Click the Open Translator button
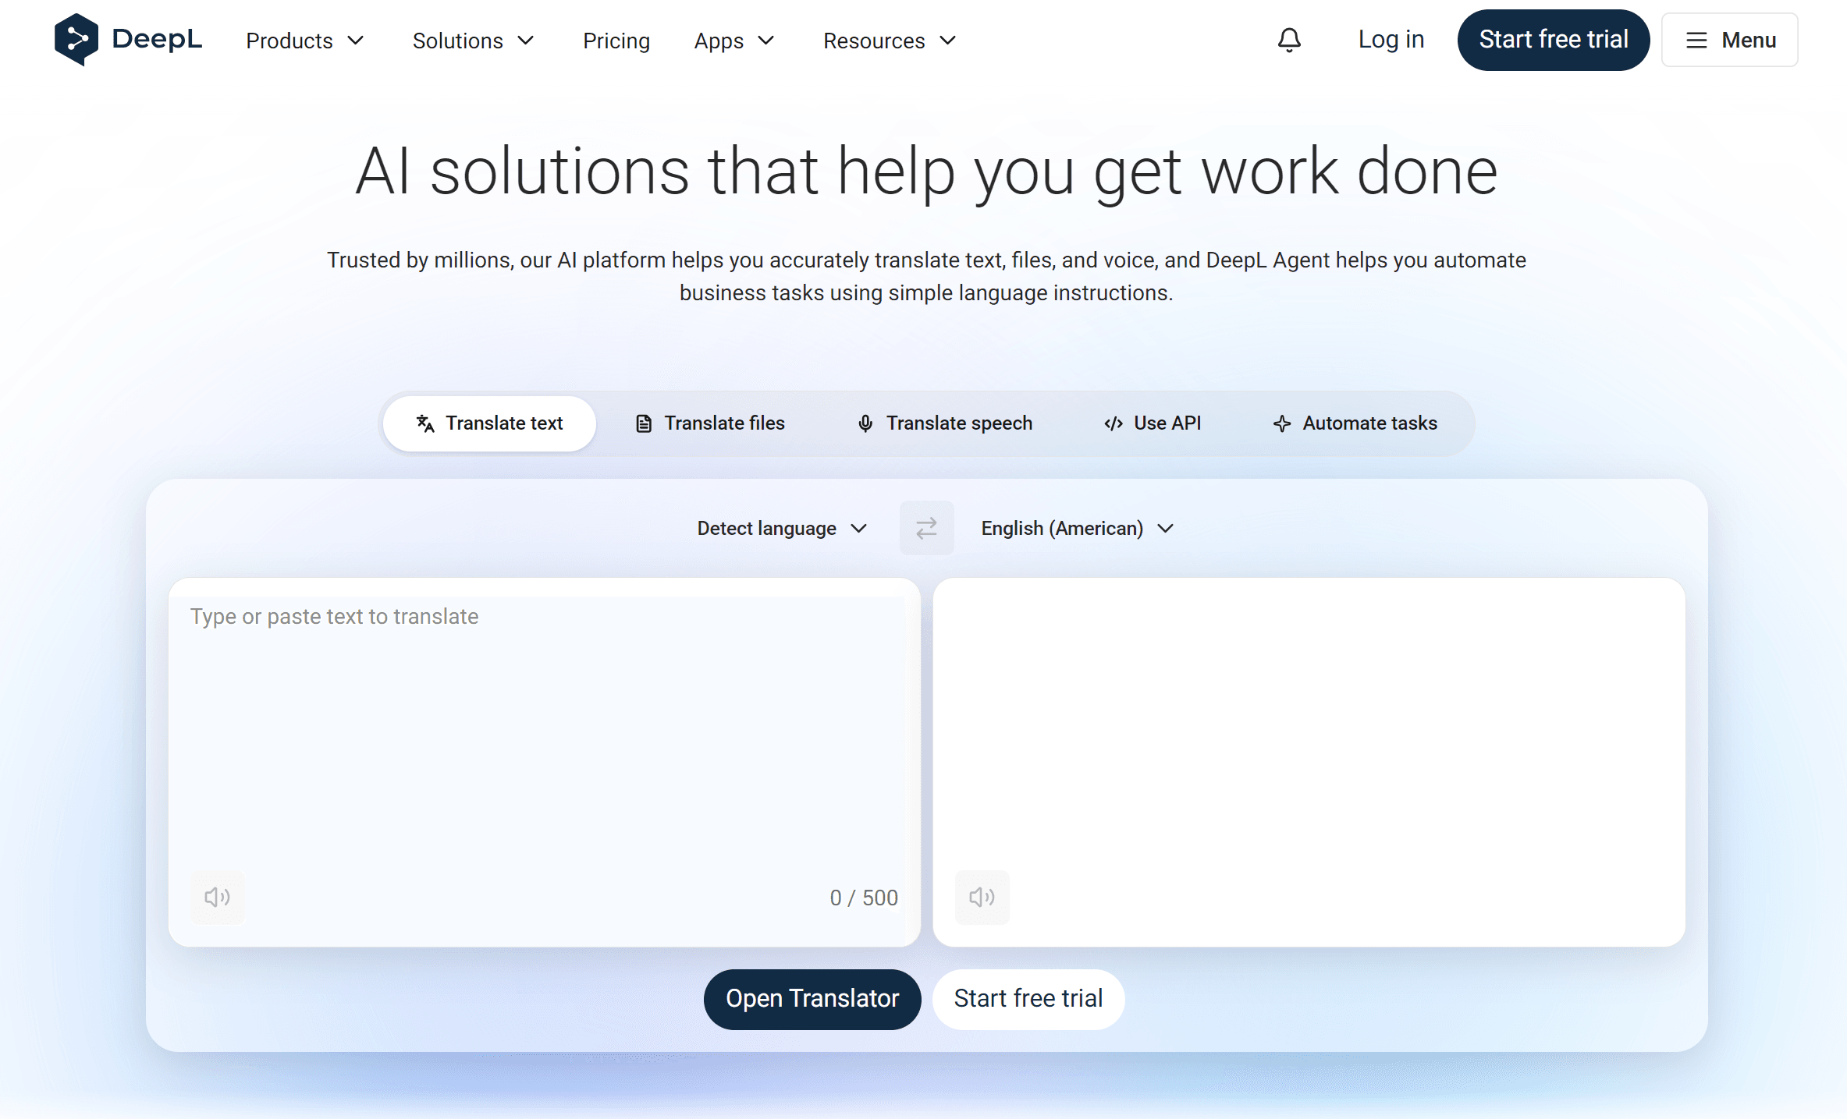 [812, 999]
